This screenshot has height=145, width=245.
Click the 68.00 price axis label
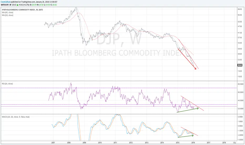click(240, 9)
